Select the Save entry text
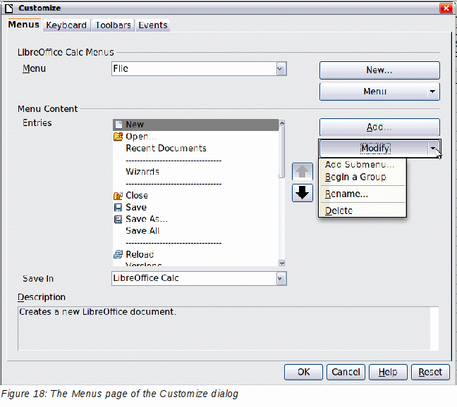Screen dimensions: 457x407 (x=136, y=208)
